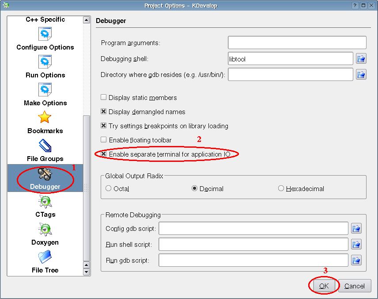Click the Configure Options label in sidebar
Screen dimensions: 378x299
(45, 47)
